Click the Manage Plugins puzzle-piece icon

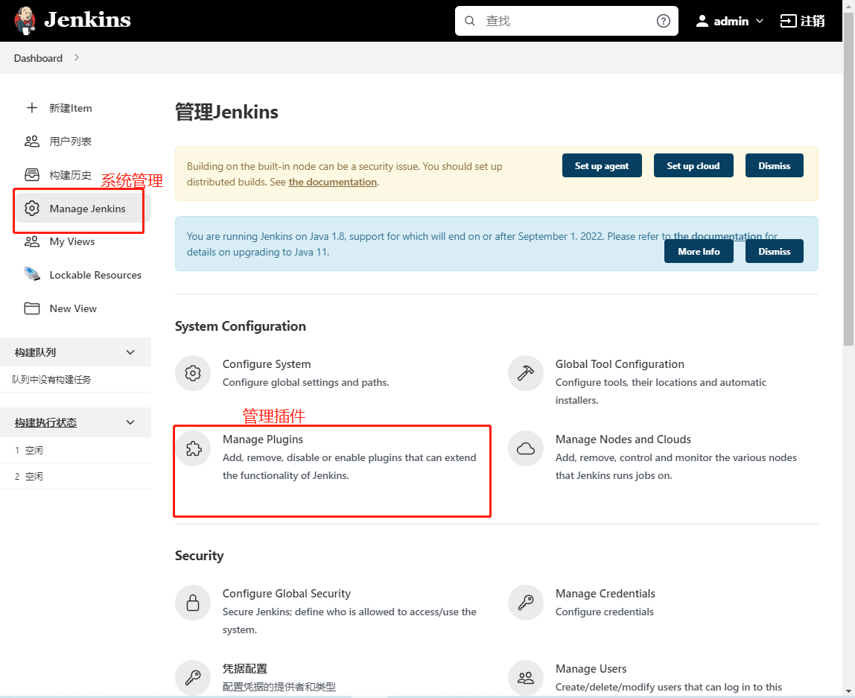(193, 448)
